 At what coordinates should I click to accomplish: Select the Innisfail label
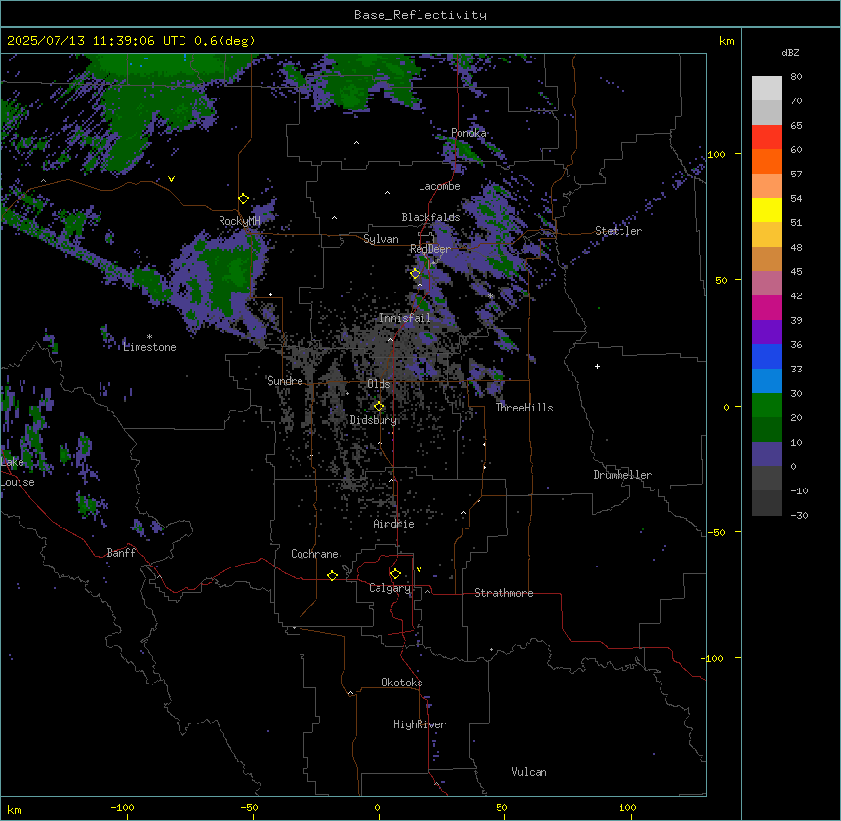(x=405, y=318)
